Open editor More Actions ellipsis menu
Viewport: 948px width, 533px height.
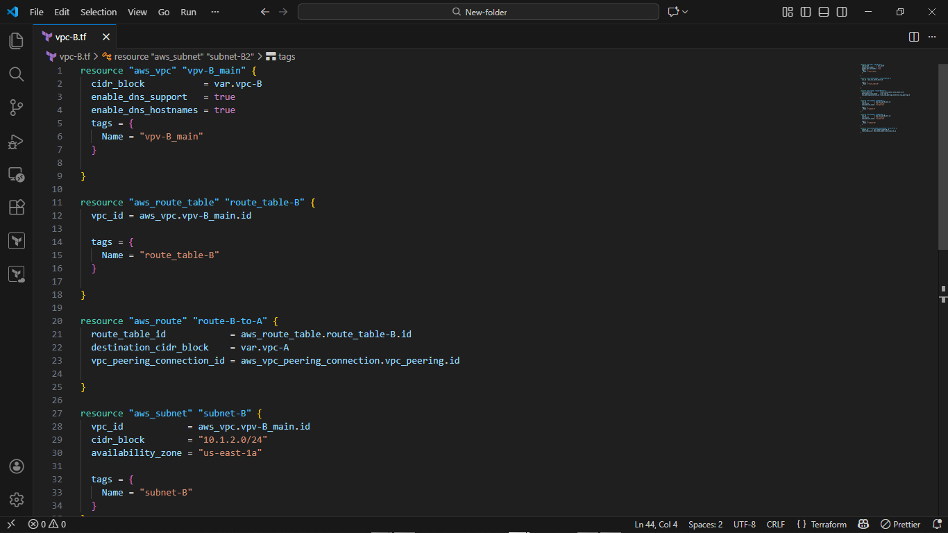(932, 37)
